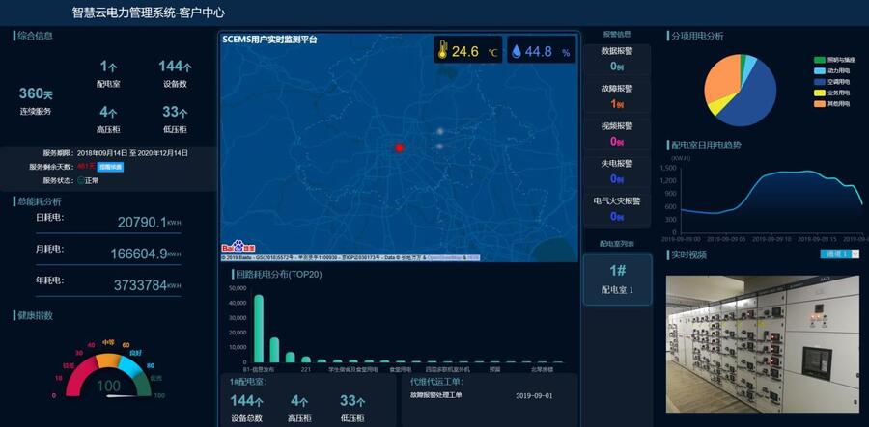Click the upper gray marker on map
This screenshot has height=427, width=869.
[x=439, y=130]
